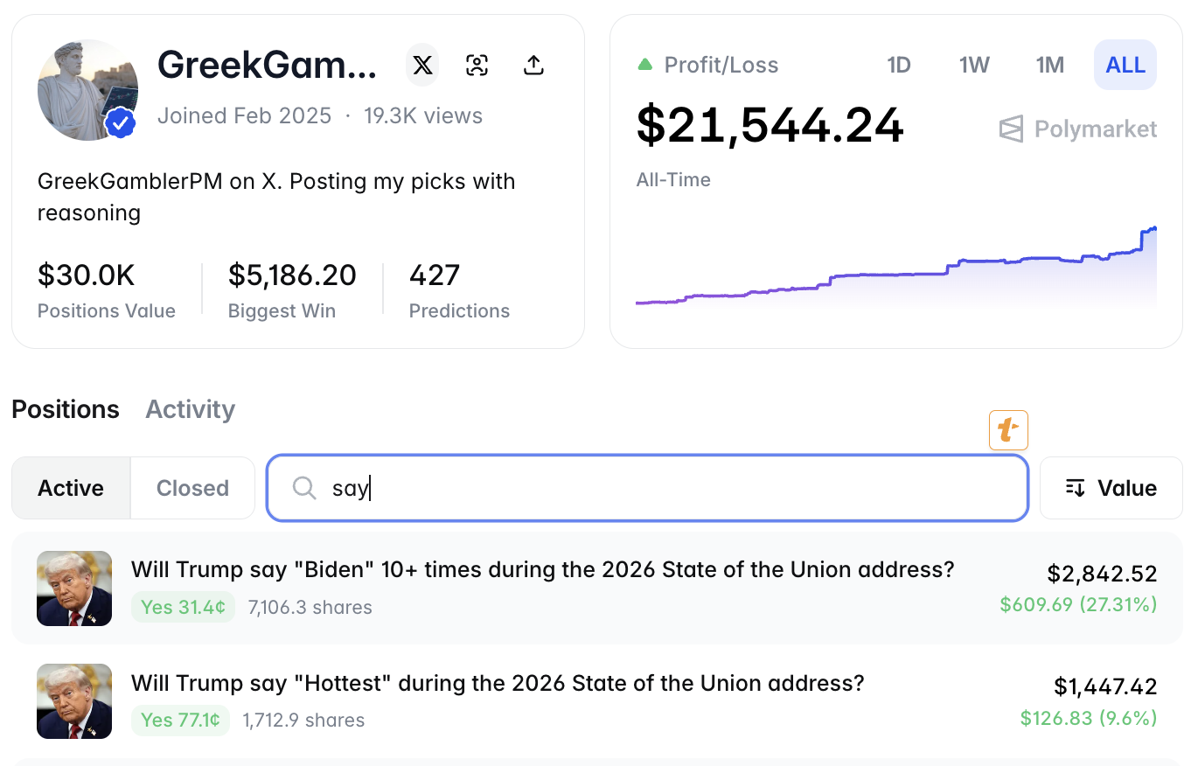Click the QR scan profile icon
1198x766 pixels.
[477, 66]
